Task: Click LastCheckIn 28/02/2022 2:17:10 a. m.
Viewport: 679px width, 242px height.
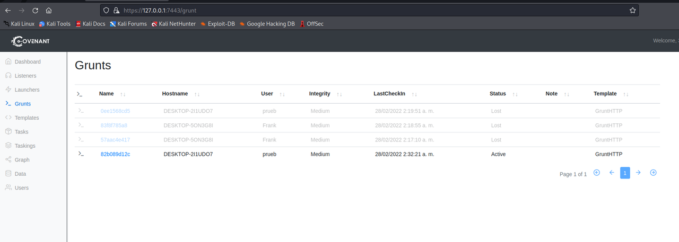Action: point(405,140)
